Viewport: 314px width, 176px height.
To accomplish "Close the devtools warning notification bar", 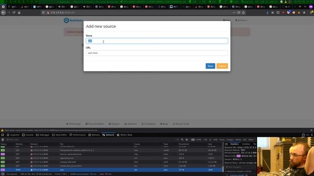I will pos(311,131).
